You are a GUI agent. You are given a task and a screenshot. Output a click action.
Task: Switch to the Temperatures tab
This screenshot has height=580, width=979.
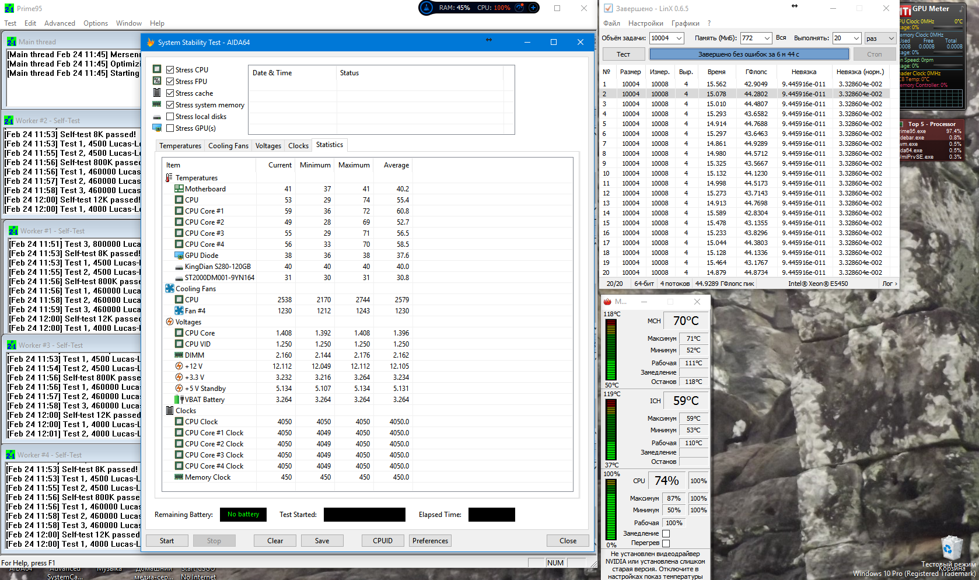(180, 146)
